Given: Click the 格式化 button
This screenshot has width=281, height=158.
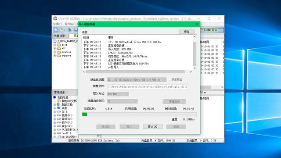Looking at the screenshot, I should tap(105, 127).
